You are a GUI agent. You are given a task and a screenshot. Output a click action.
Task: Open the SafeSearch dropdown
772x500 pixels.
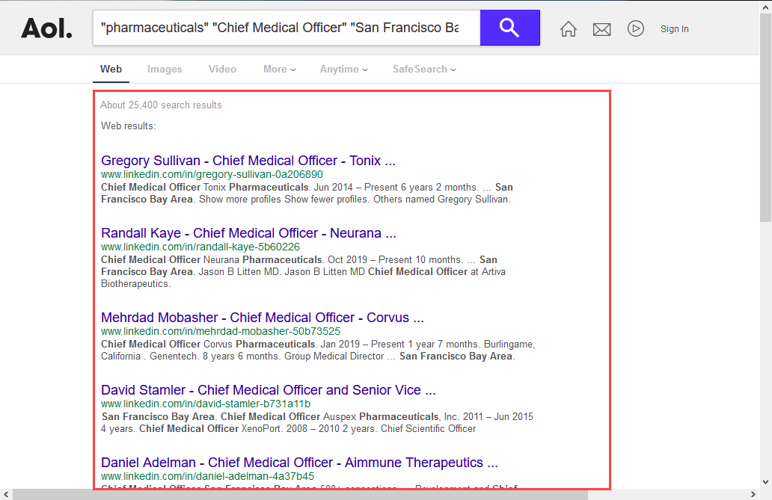(x=424, y=69)
